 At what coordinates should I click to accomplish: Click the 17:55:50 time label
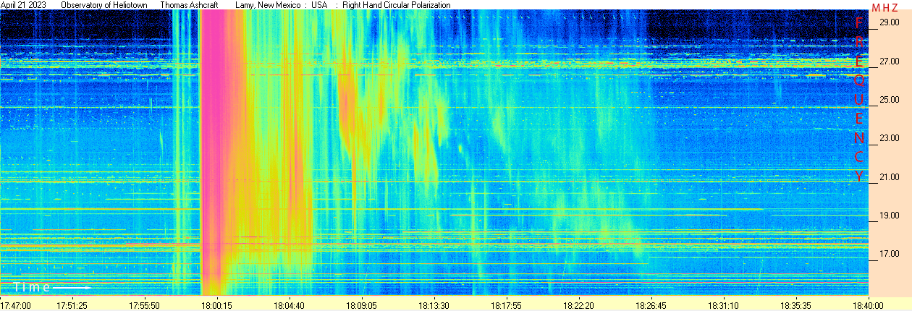click(x=145, y=306)
